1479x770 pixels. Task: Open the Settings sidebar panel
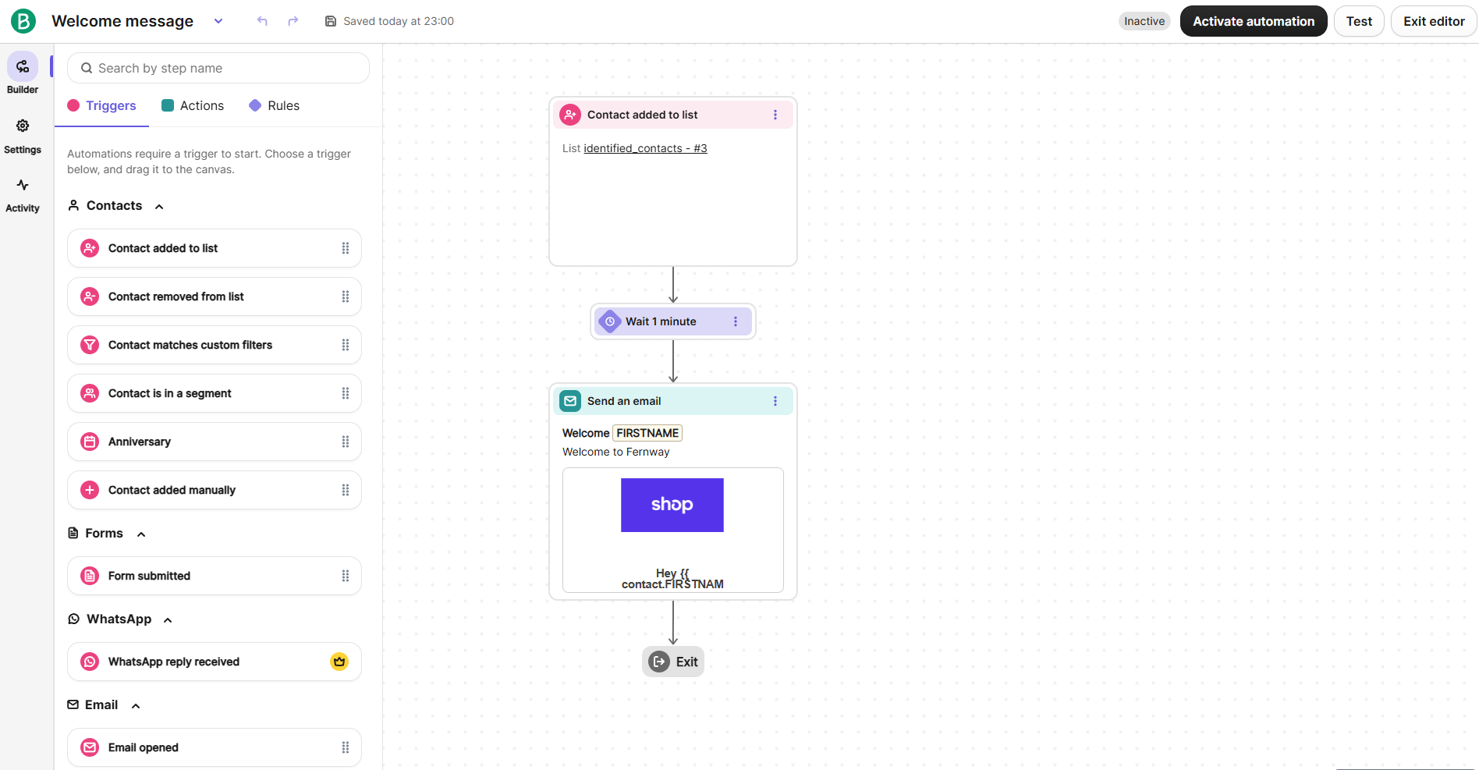pyautogui.click(x=23, y=136)
